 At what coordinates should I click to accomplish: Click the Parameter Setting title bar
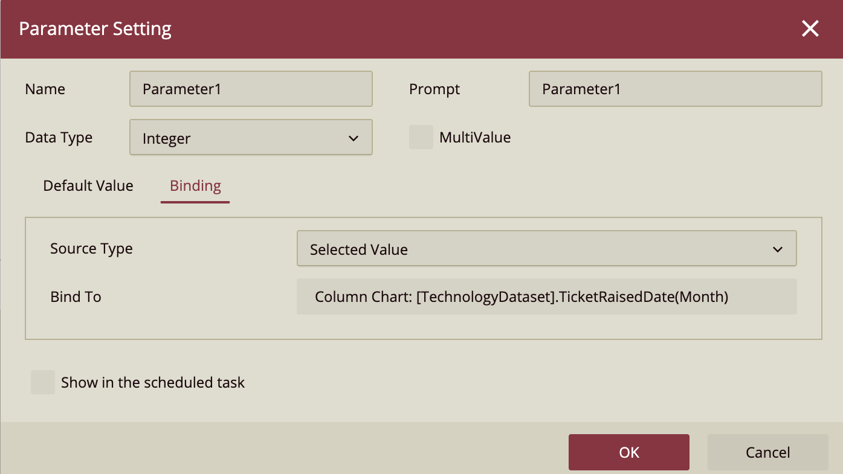coord(95,28)
